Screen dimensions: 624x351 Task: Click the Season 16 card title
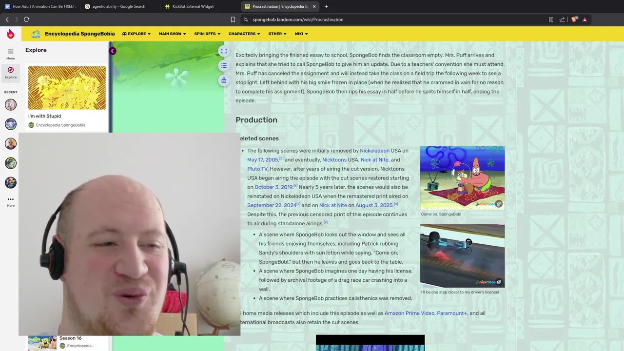[70, 338]
